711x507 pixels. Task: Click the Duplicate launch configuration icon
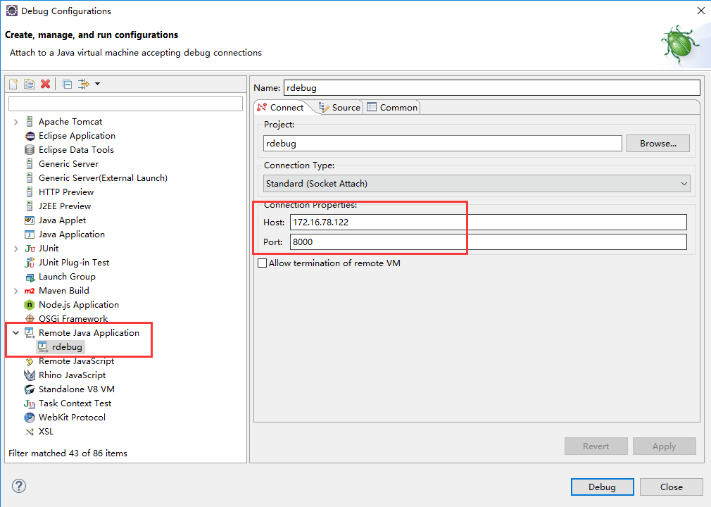pyautogui.click(x=30, y=84)
